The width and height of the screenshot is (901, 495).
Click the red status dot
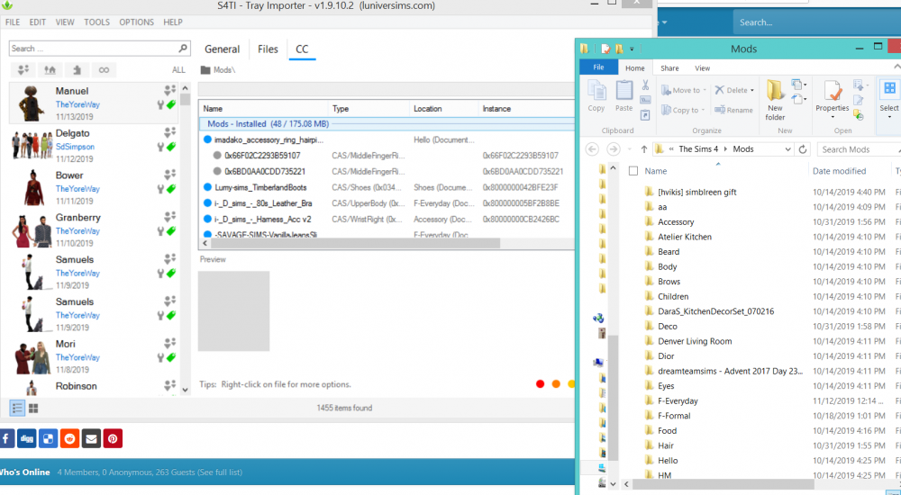[540, 384]
